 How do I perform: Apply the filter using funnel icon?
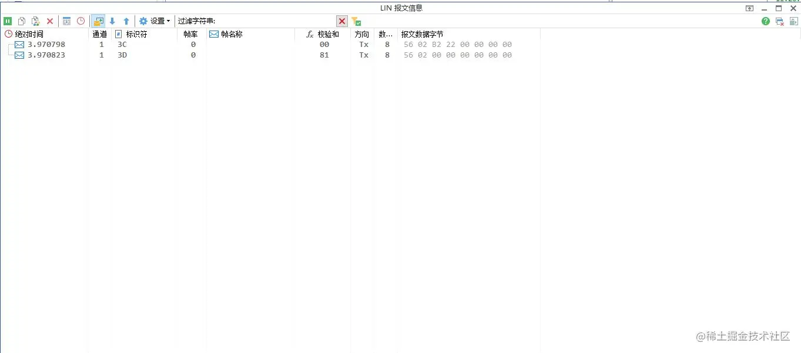point(356,21)
